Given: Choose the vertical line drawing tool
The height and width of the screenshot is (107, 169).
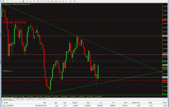Looking at the screenshot, I should point(12,1).
